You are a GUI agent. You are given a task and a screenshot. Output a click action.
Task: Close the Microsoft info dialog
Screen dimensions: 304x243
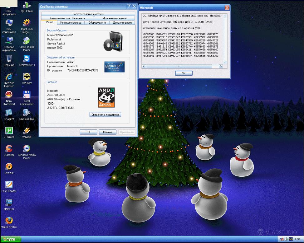(227, 7)
